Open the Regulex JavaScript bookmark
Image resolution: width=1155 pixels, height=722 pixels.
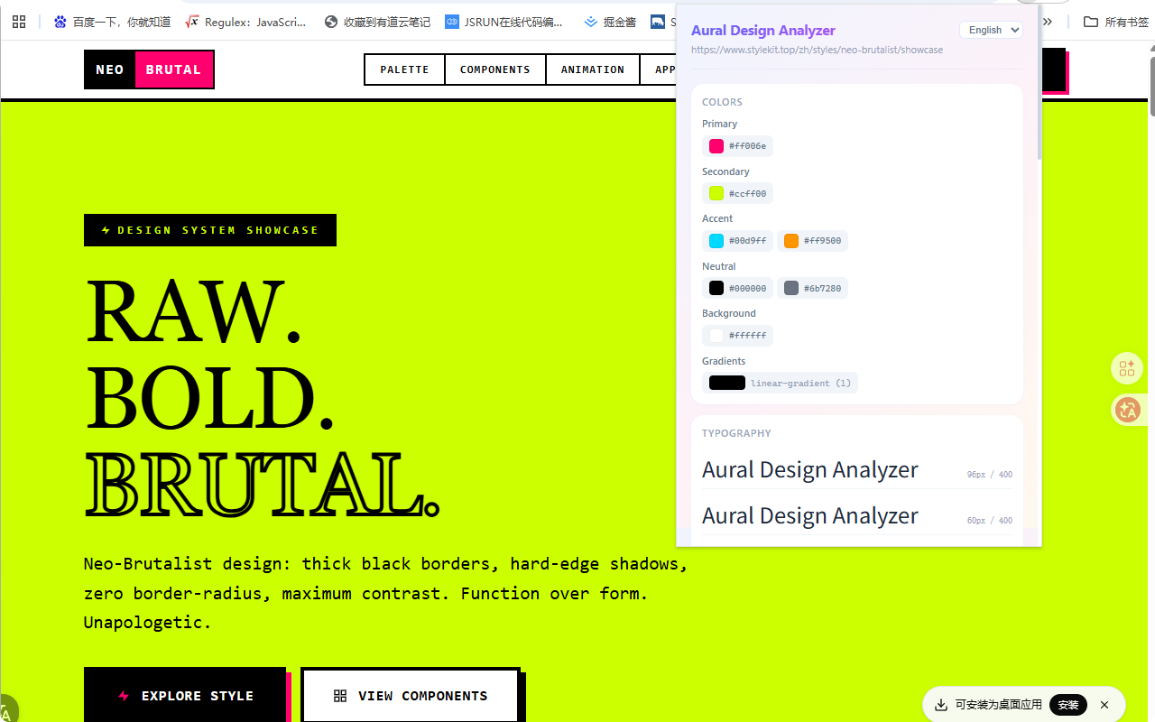coord(245,22)
